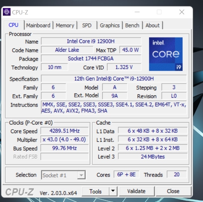This screenshot has height=202, width=203.
Task: Expand the Socket #1 selection dropdown
Action: [81, 175]
